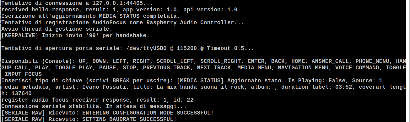Click the duration label 03:52
This screenshot has width=410, height=122.
tap(344, 87)
